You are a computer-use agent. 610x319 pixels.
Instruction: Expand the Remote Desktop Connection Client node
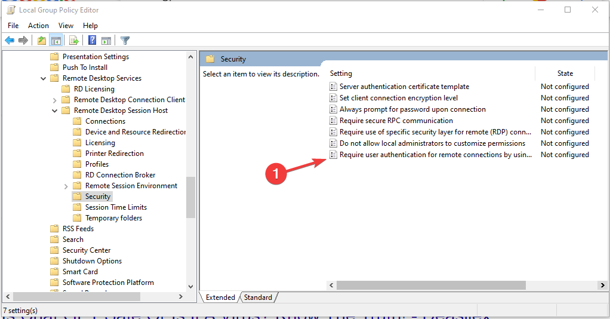(54, 100)
